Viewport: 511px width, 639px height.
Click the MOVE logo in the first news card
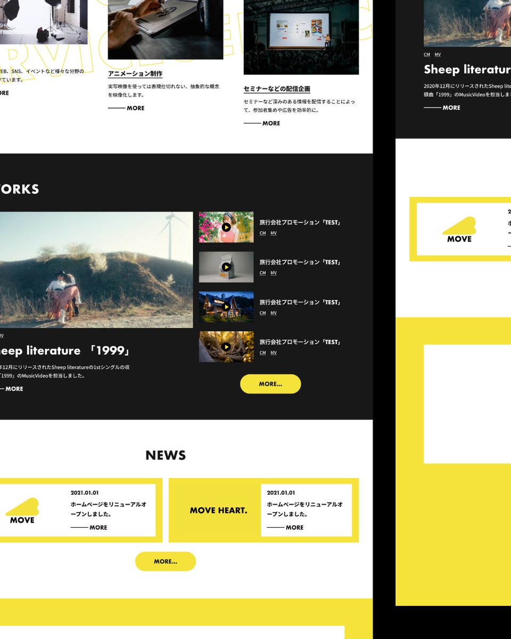(x=22, y=511)
